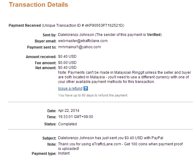Image resolution: width=193 pixels, height=157 pixels.
Task: Click the 60 days refund notice text
Action: click(93, 95)
